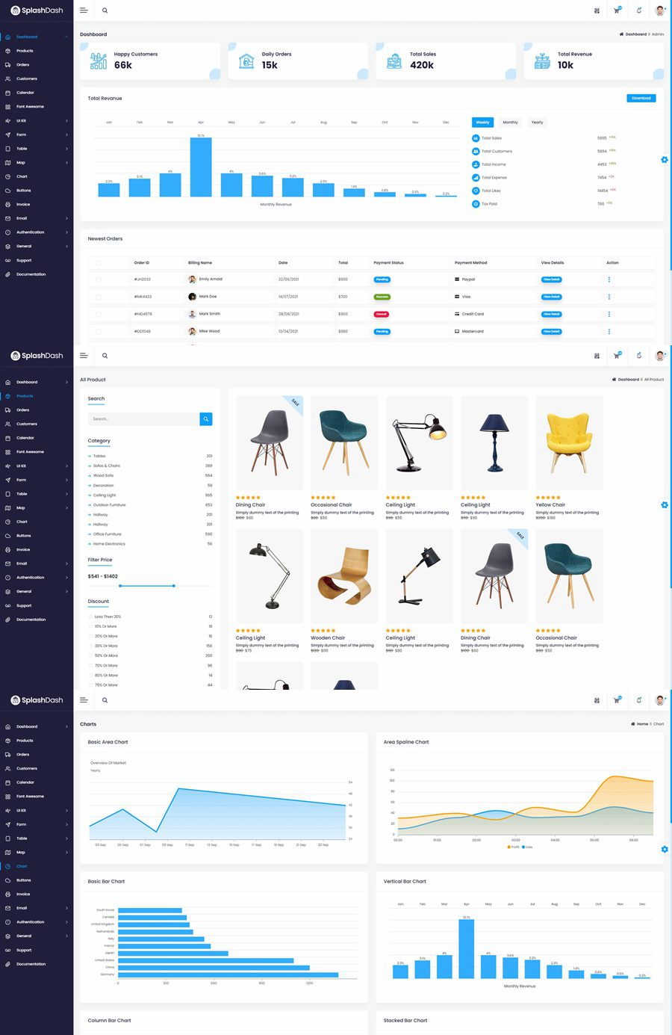
Task: Expand UI Kit in the All Product page sidebar
Action: click(66, 466)
